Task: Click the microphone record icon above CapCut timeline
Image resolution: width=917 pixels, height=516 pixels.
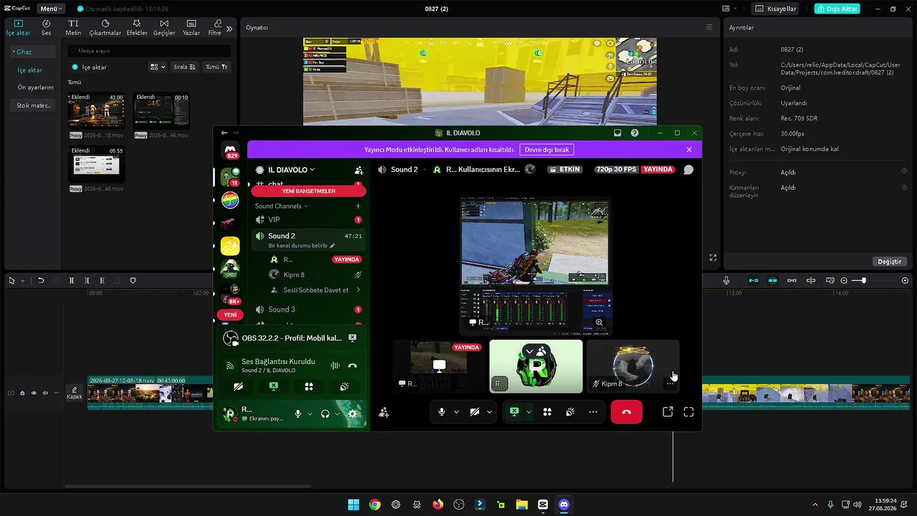Action: tap(726, 281)
